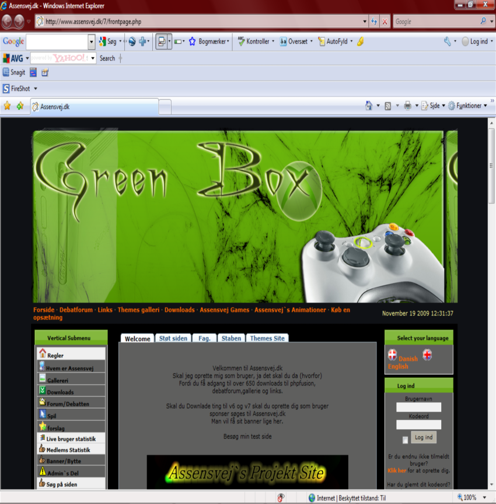
Task: Expand the Google toolbar search box dropdown
Action: pos(91,42)
